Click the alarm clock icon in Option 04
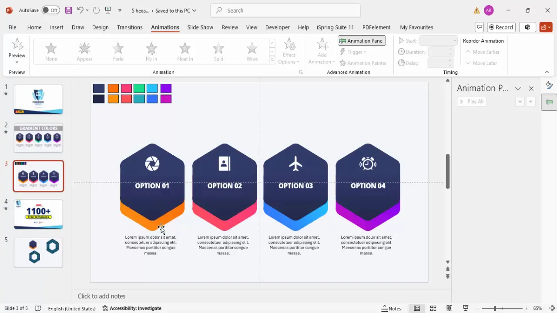 pyautogui.click(x=368, y=164)
